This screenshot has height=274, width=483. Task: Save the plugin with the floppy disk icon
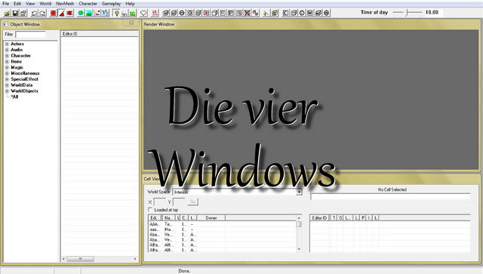click(x=15, y=13)
